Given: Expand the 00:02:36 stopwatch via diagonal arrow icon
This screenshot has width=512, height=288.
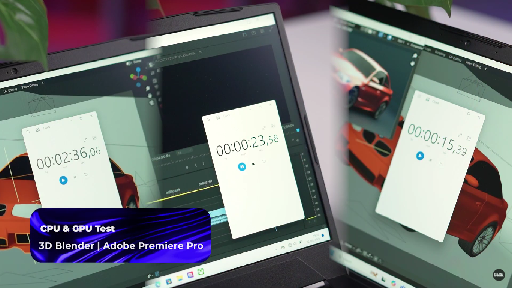Looking at the screenshot, I should pyautogui.click(x=85, y=140).
